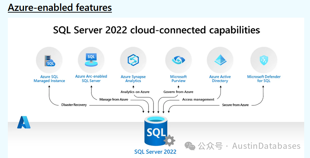Click the Azure Synapse Analytics hexagon icon
The height and width of the screenshot is (158, 310).
click(133, 60)
